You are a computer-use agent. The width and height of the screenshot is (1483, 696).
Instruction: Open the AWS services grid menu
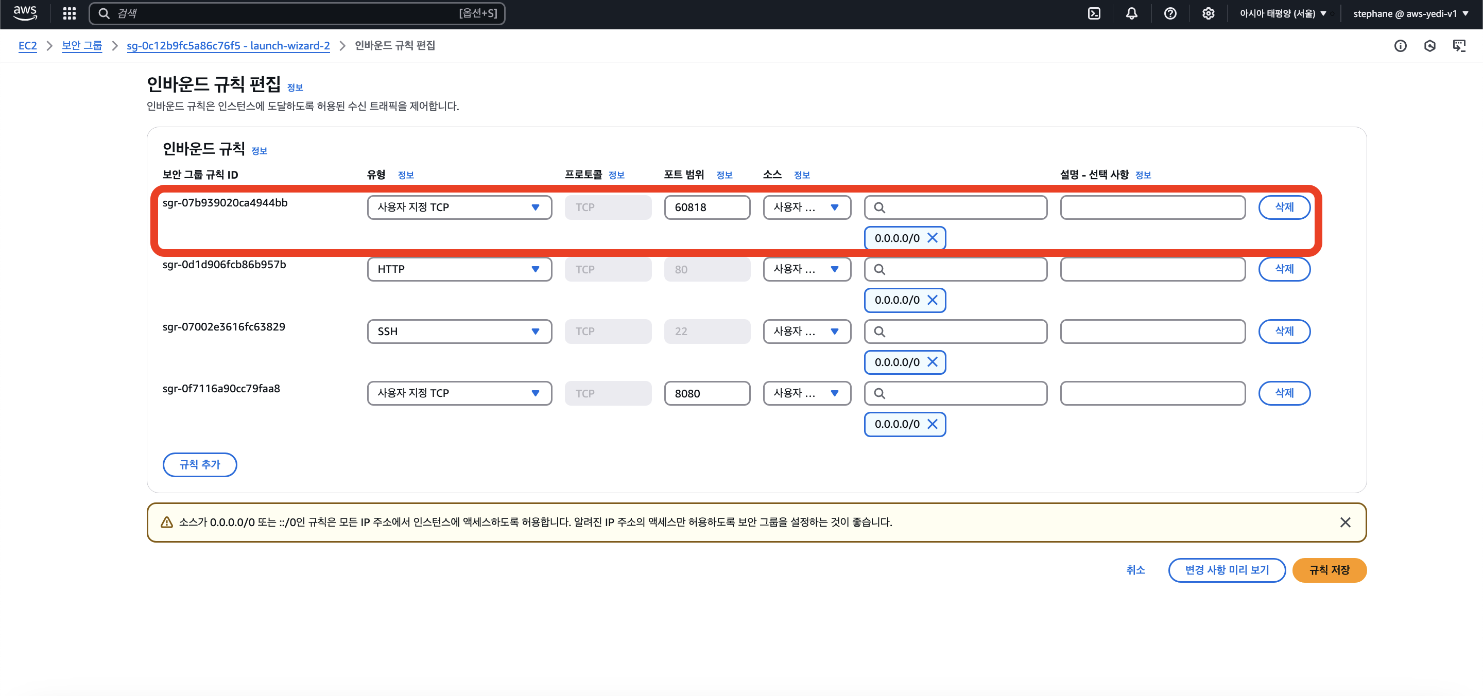point(69,13)
